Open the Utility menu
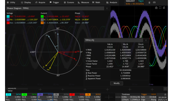The width and height of the screenshot is (173, 101). pos(11,2)
